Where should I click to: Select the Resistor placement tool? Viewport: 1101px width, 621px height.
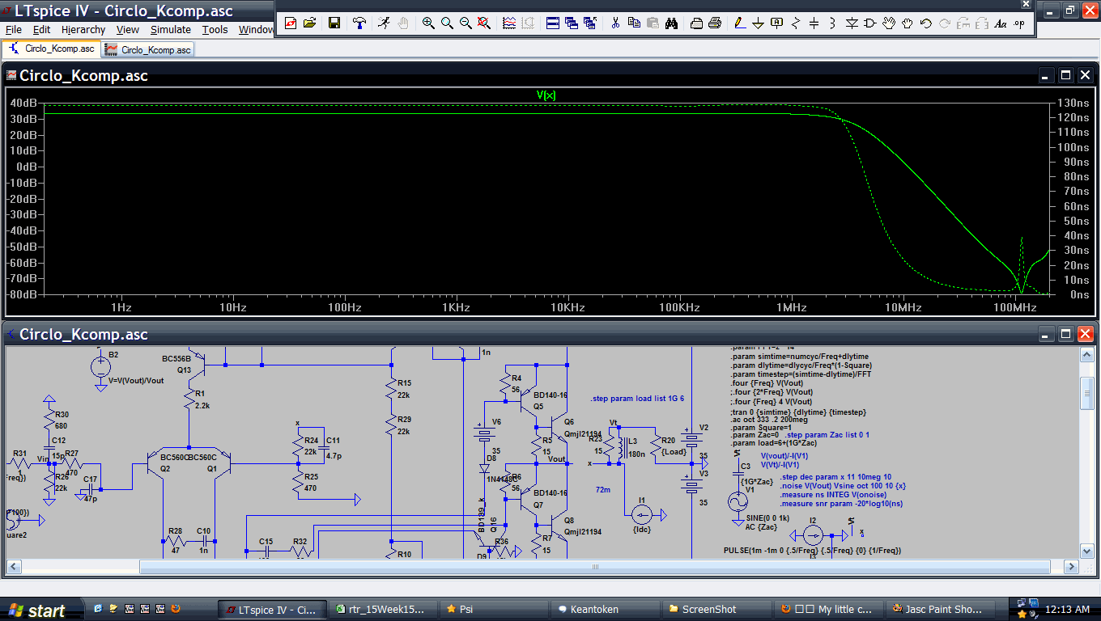[x=796, y=23]
